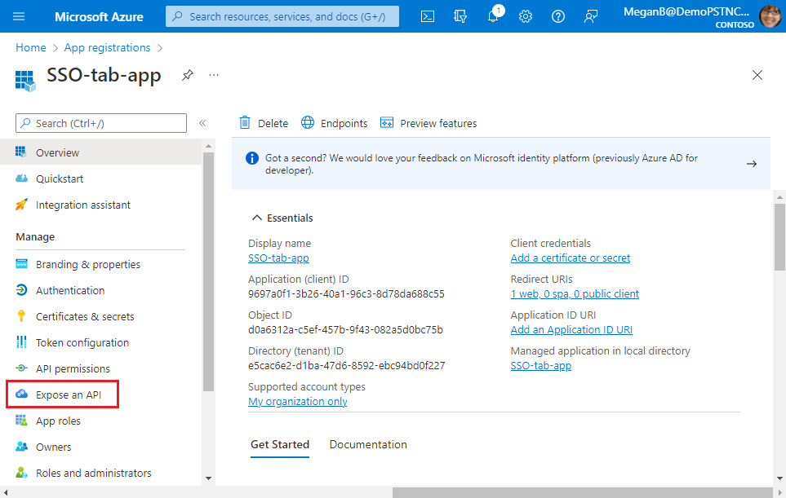Click the Preview features icon
This screenshot has width=786, height=498.
tap(387, 122)
